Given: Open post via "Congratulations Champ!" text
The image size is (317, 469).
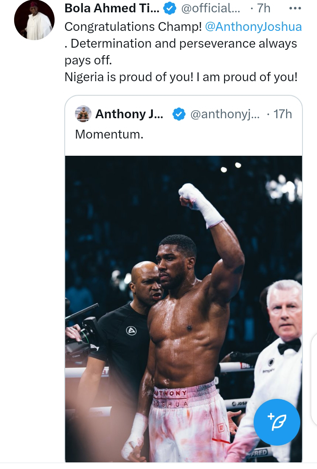Looking at the screenshot, I should [133, 26].
